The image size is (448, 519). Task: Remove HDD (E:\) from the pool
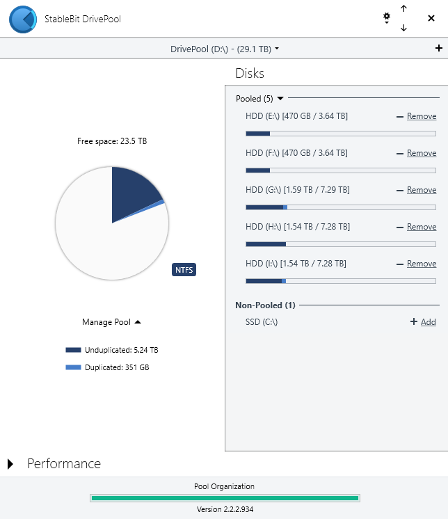[x=422, y=116]
